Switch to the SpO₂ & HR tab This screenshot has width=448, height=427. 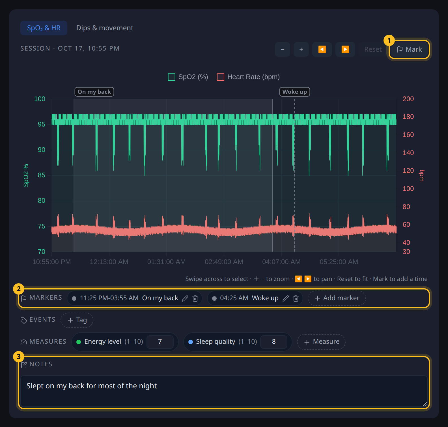pyautogui.click(x=44, y=28)
